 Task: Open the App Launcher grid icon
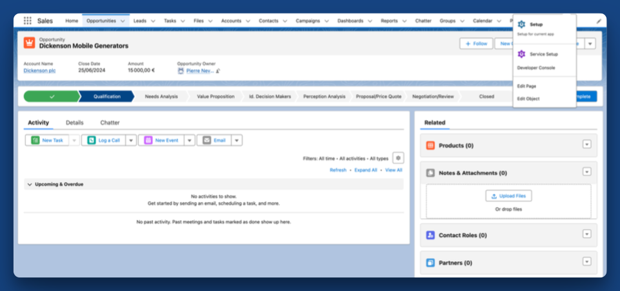tap(27, 21)
